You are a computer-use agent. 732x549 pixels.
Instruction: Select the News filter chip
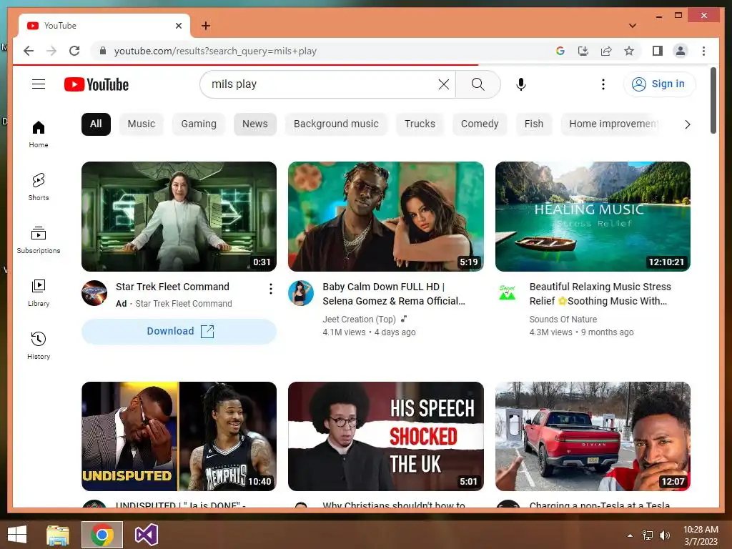[x=255, y=124]
